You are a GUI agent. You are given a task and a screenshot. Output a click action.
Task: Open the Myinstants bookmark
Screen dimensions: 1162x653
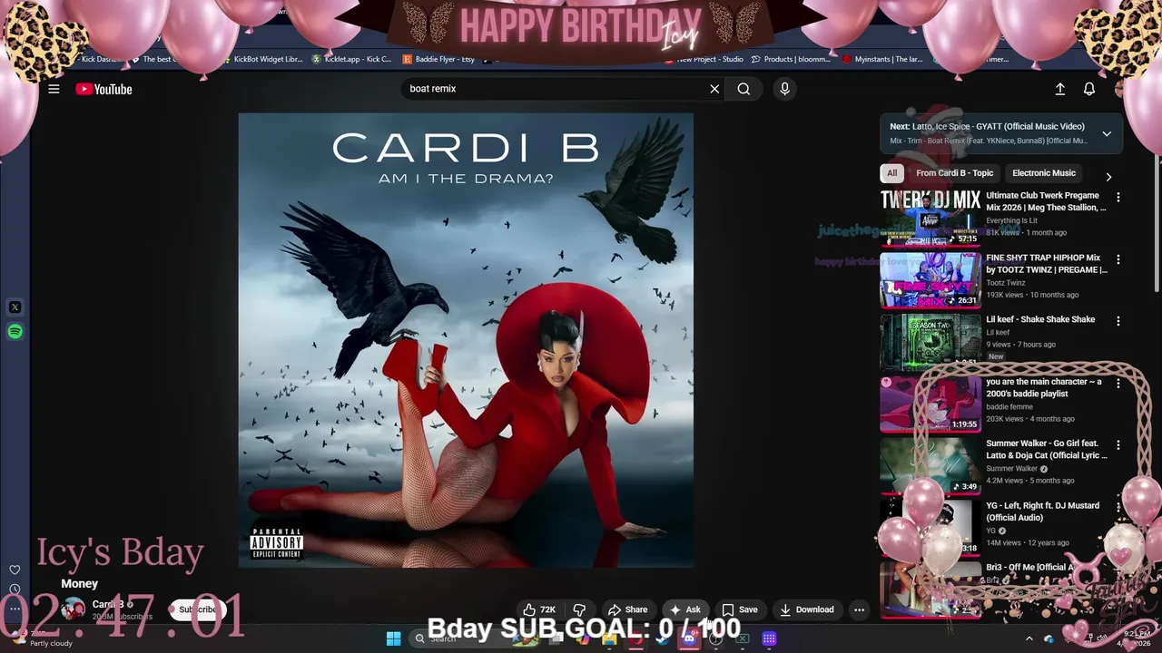(x=882, y=59)
